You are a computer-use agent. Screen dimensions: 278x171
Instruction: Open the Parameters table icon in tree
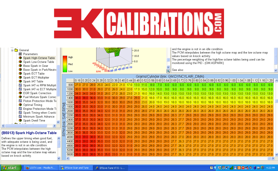tap(20, 54)
